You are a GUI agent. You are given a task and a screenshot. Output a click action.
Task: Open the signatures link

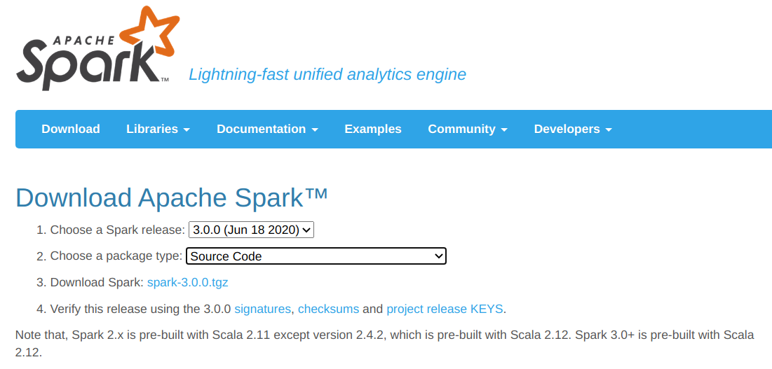(x=262, y=309)
